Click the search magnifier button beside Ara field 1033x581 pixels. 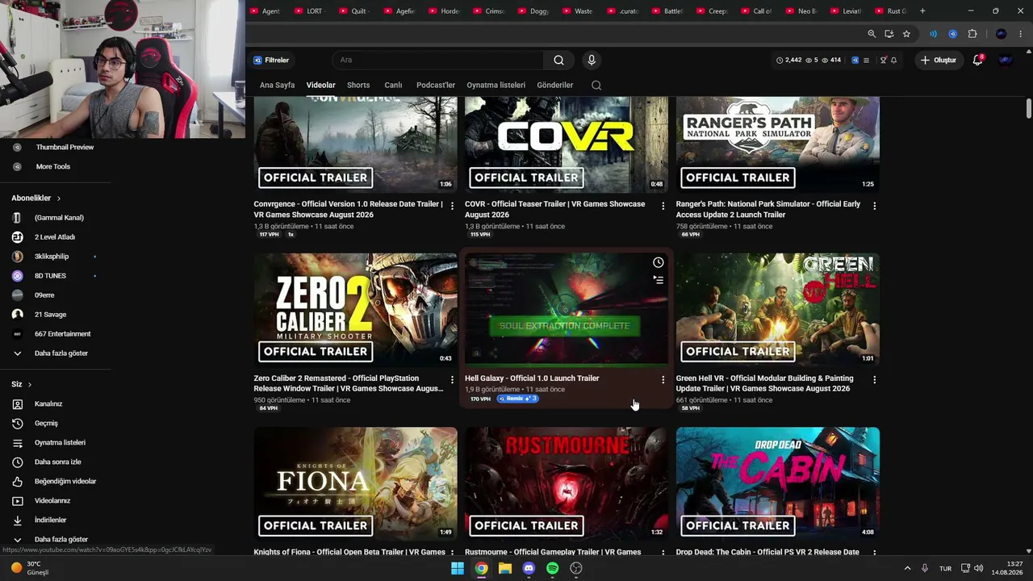[x=558, y=60]
